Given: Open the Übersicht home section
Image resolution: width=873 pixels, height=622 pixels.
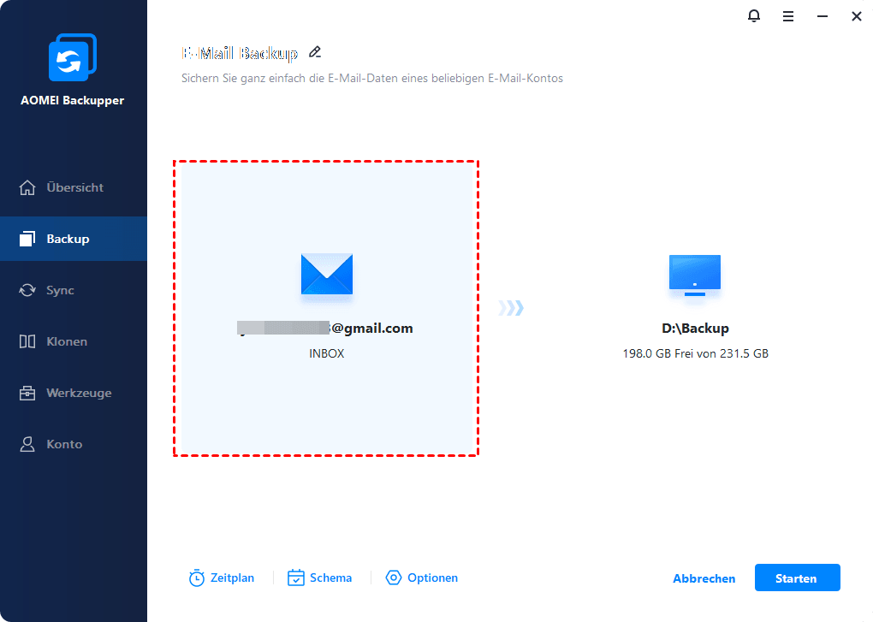Looking at the screenshot, I should (74, 187).
